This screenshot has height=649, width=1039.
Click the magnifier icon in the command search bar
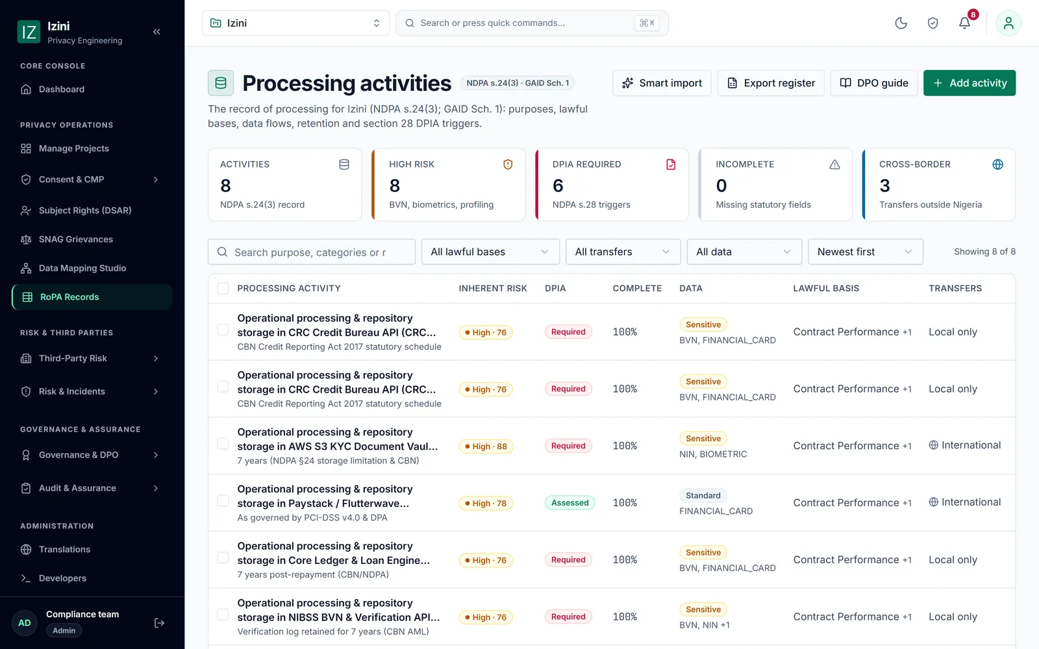pos(410,23)
